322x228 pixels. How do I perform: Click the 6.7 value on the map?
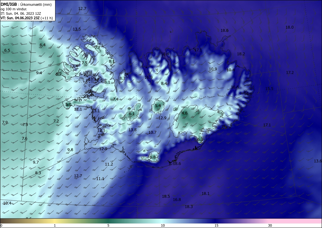pyautogui.click(x=59, y=74)
